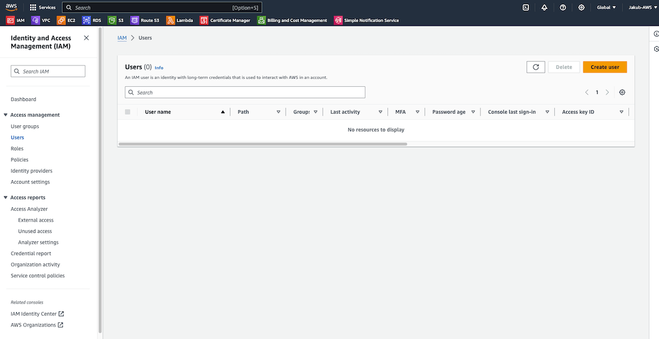Open the Global region dropdown

606,8
